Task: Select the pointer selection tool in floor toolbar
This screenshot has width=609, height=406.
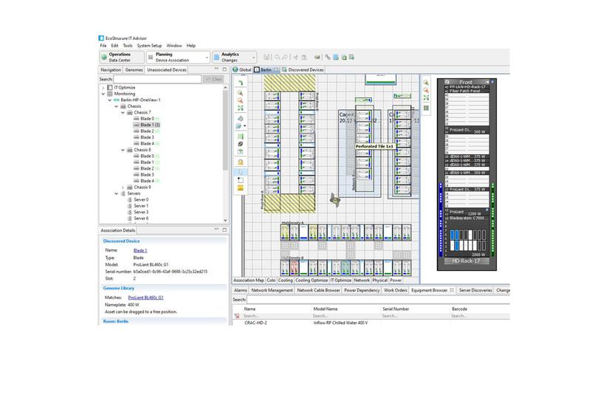Action: pos(241,172)
